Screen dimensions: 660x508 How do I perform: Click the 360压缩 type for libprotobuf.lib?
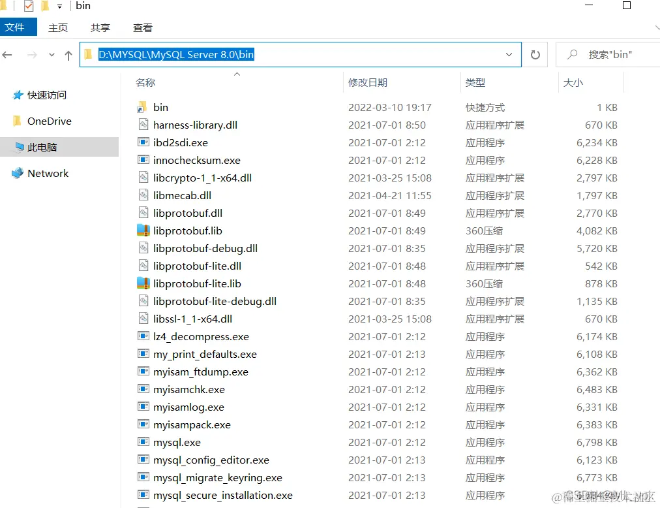pyautogui.click(x=484, y=231)
